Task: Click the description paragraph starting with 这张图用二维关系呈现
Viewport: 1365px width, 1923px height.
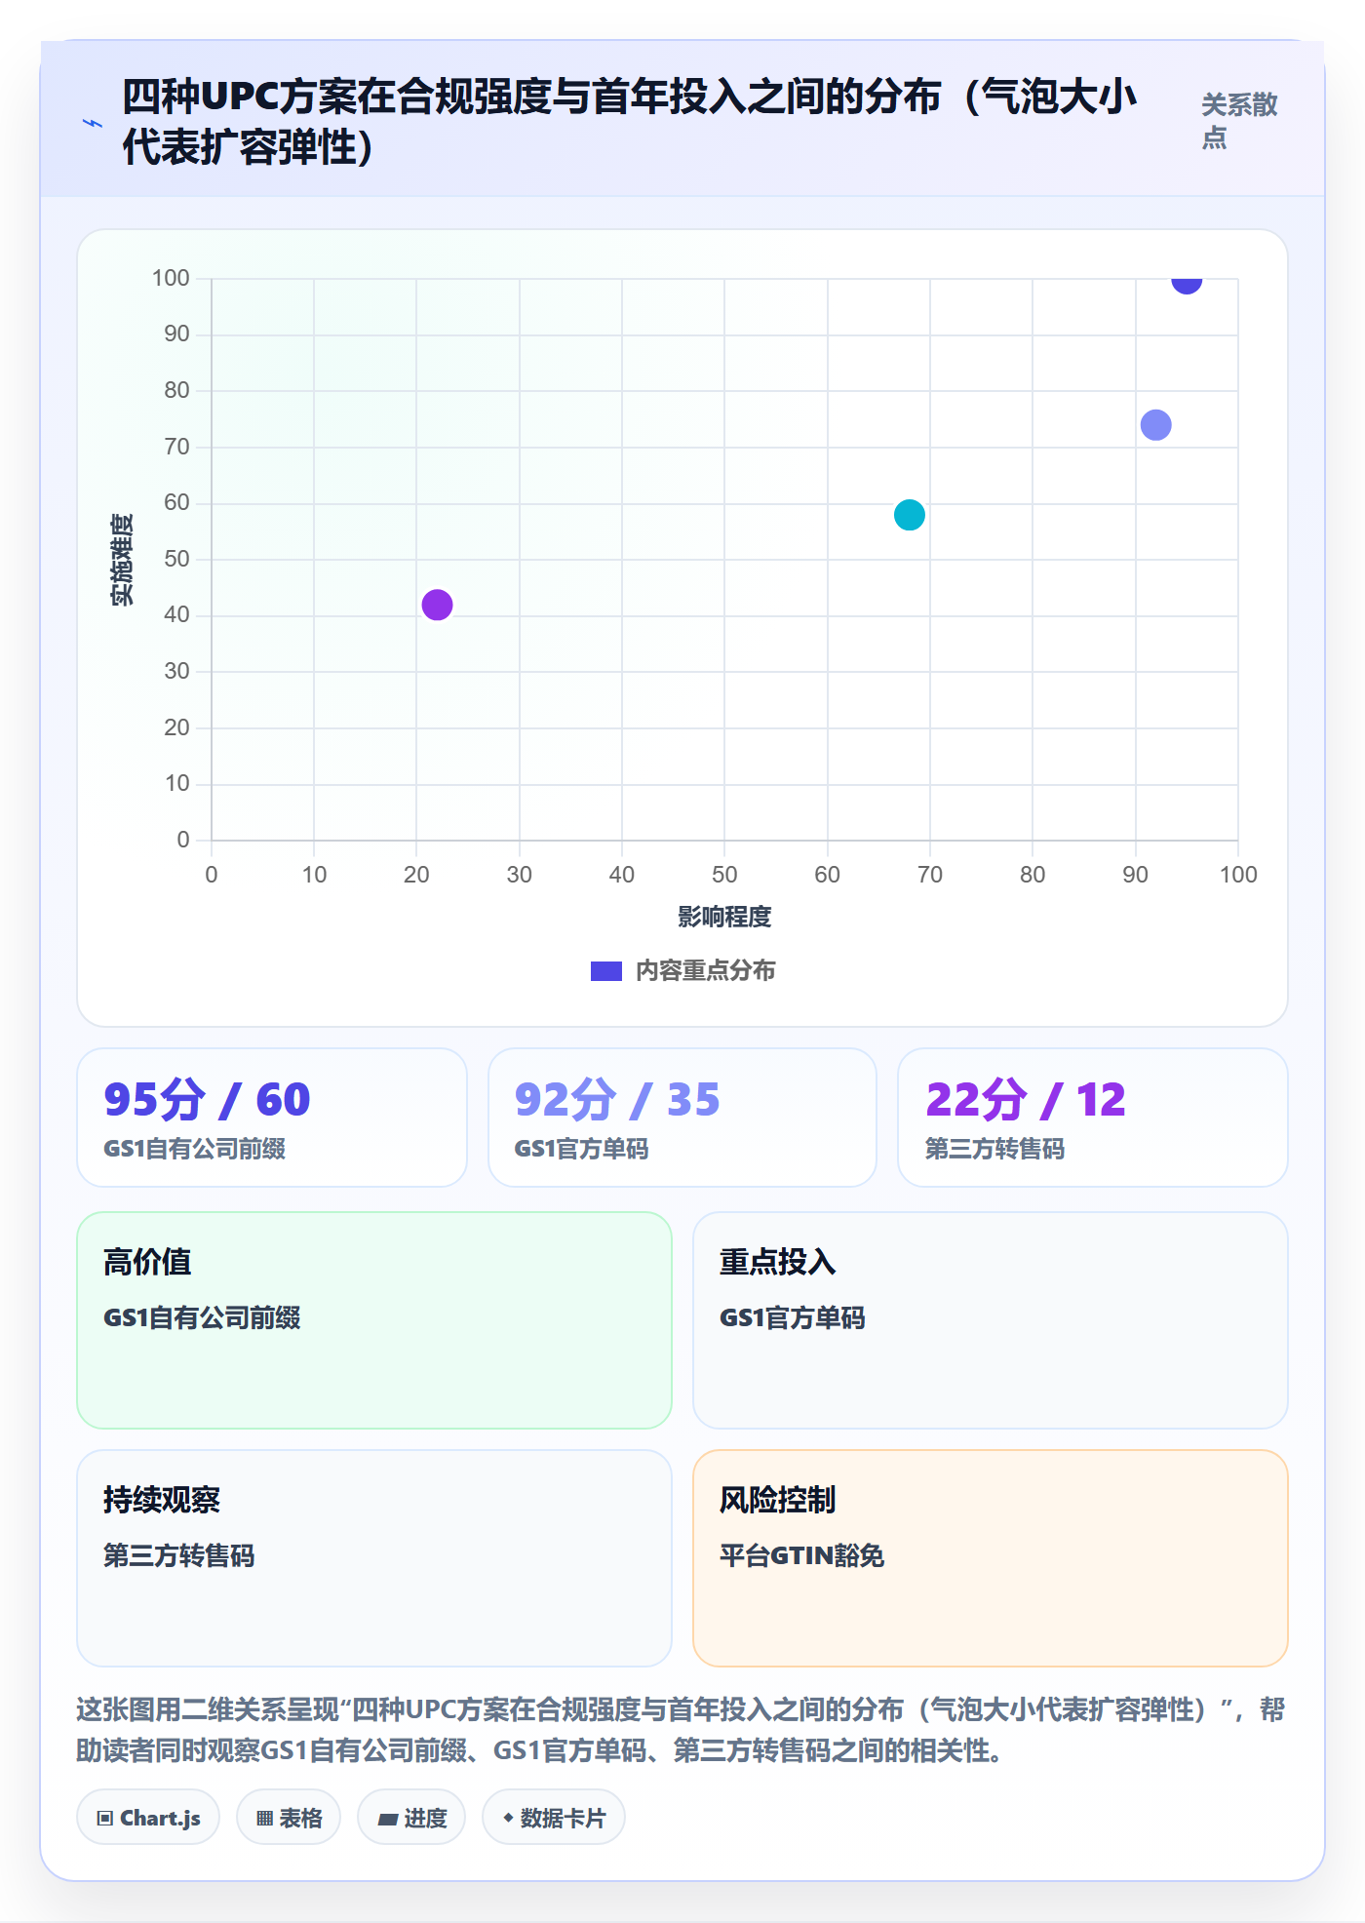Action: click(681, 1730)
